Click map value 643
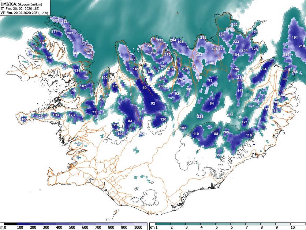This screenshot has width=306, height=230. click(199, 78)
